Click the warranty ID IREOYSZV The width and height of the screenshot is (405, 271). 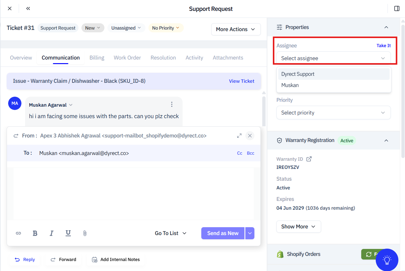288,167
